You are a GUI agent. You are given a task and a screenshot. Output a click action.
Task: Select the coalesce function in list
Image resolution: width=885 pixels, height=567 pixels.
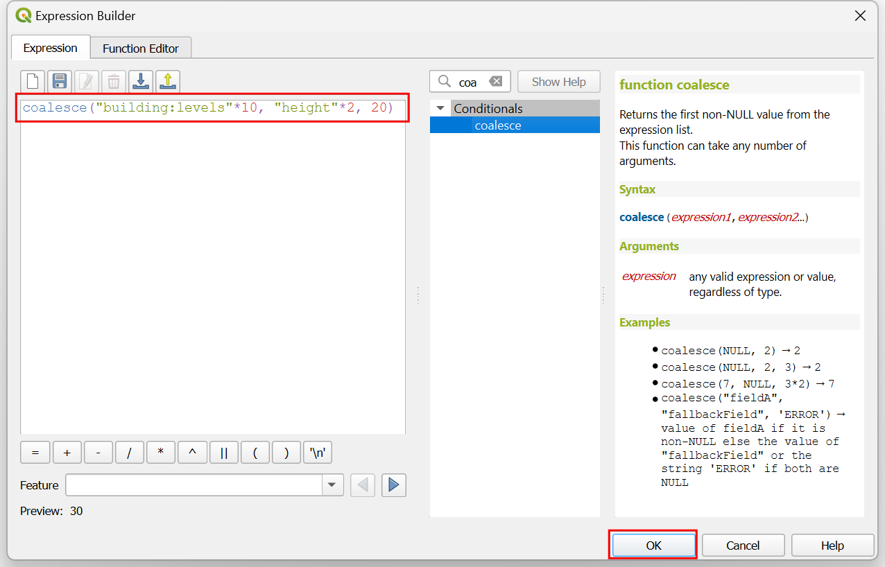tap(498, 125)
